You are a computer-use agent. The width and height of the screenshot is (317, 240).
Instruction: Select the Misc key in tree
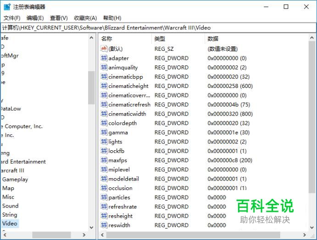[8, 197]
